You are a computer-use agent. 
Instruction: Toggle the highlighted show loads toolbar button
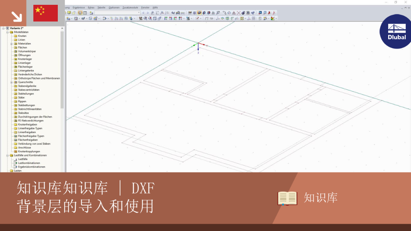199,12
